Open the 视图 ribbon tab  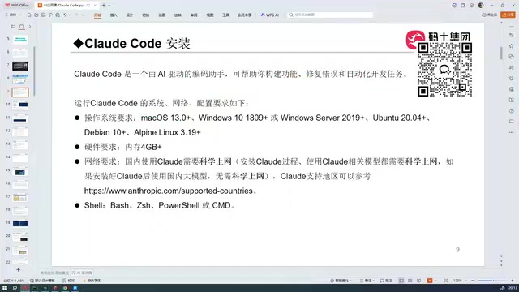210,15
